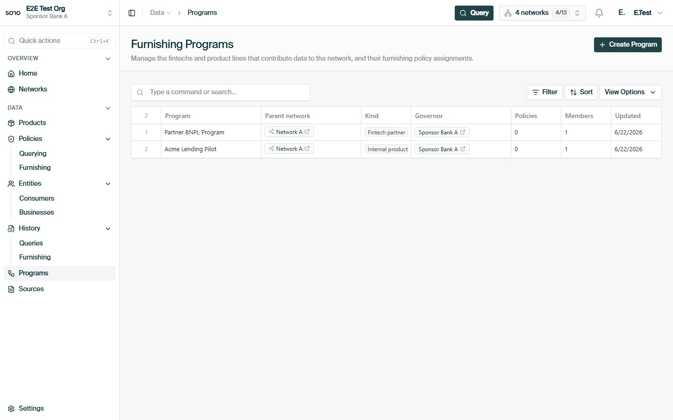673x420 pixels.
Task: Go to Home in sidebar
Action: (x=59, y=74)
